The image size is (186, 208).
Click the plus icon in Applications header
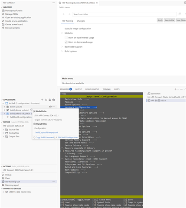coord(42,100)
